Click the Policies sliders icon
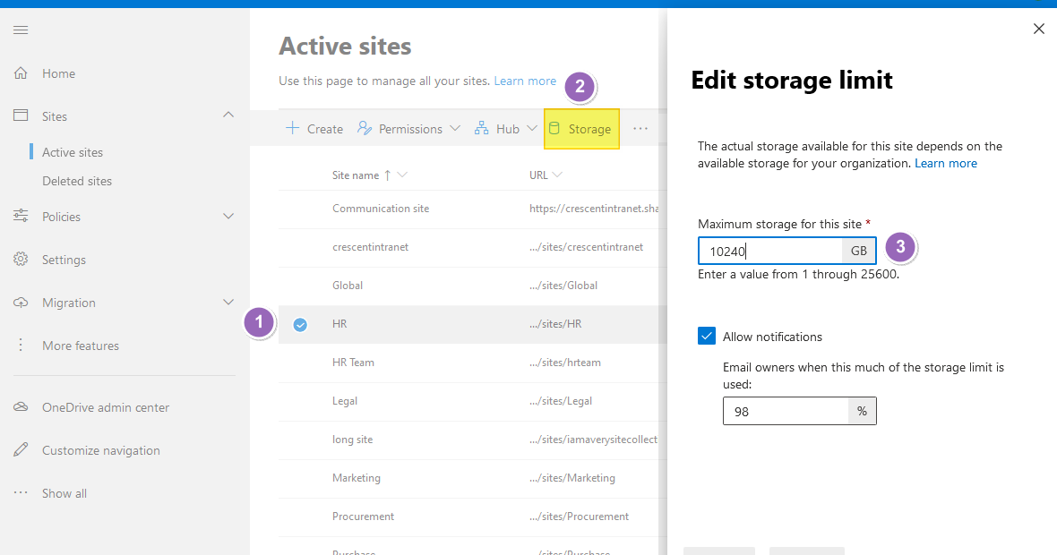The height and width of the screenshot is (555, 1057). pyautogui.click(x=21, y=217)
